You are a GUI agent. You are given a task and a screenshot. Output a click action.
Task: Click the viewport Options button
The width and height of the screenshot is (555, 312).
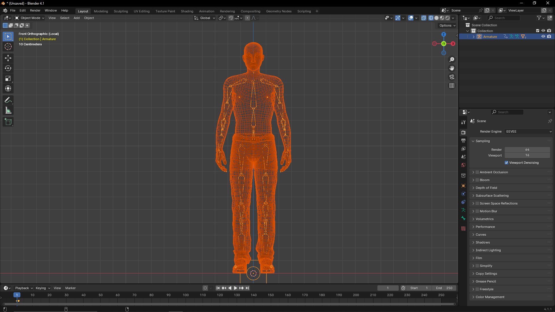point(447,25)
